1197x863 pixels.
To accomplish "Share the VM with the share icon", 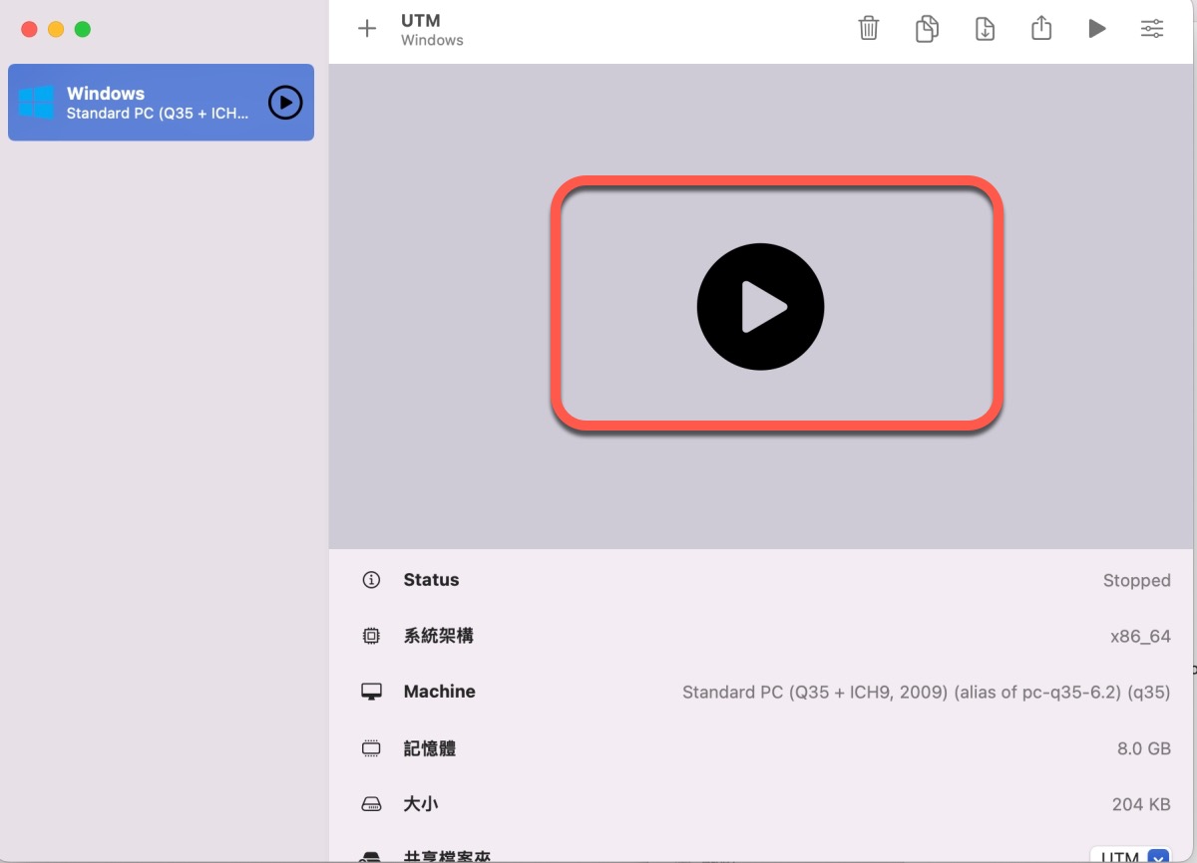I will (x=1041, y=27).
